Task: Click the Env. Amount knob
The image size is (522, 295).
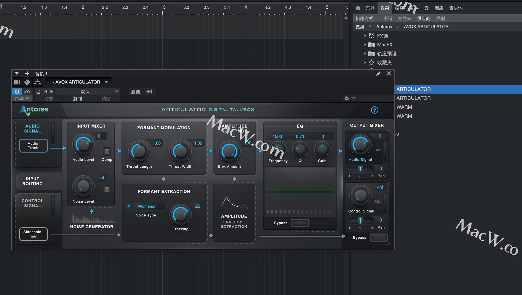Action: click(229, 152)
